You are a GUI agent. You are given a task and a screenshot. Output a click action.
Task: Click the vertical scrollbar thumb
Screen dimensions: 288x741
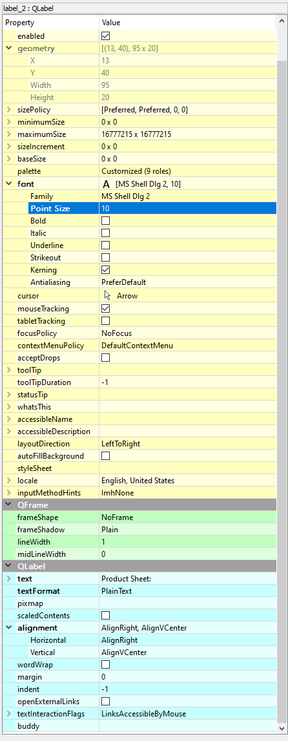coord(282,390)
